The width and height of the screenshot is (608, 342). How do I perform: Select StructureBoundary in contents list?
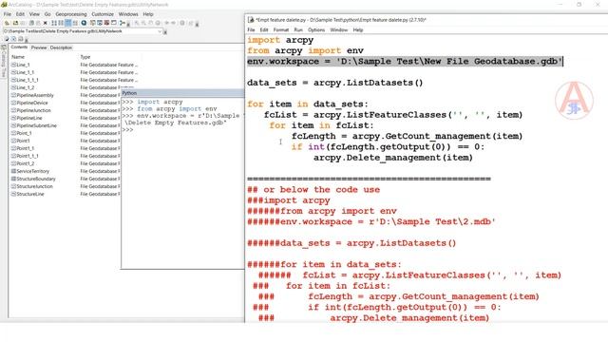[33, 179]
